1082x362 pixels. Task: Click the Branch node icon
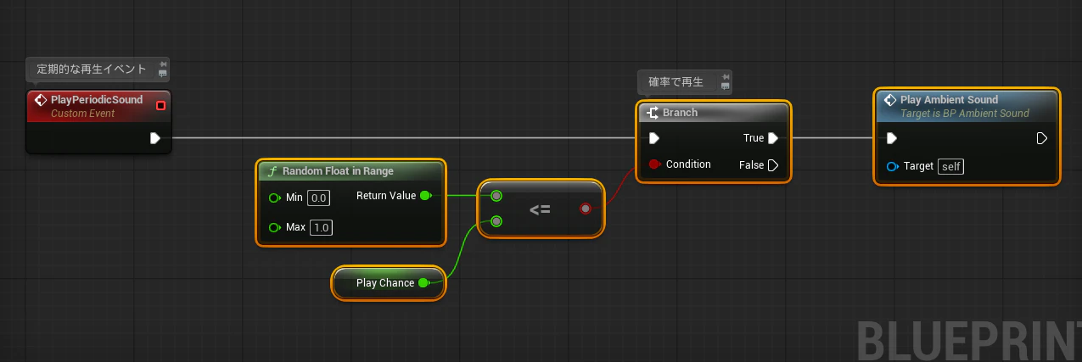click(x=653, y=113)
